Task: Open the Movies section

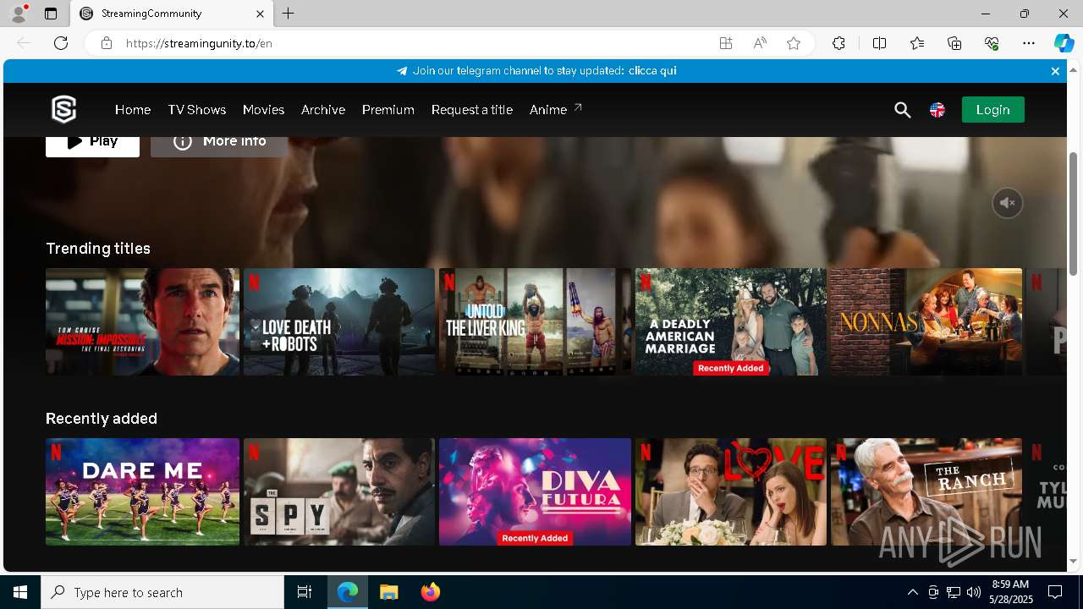Action: (x=263, y=110)
